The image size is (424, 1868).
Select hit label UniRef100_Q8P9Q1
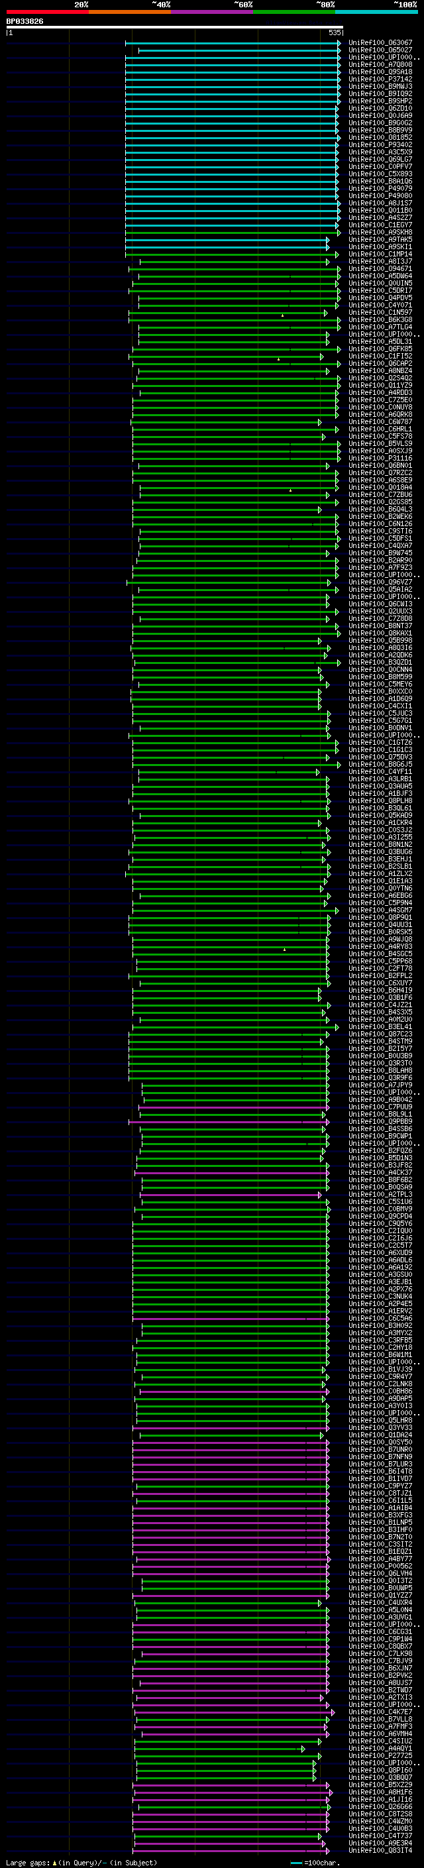coord(380,917)
